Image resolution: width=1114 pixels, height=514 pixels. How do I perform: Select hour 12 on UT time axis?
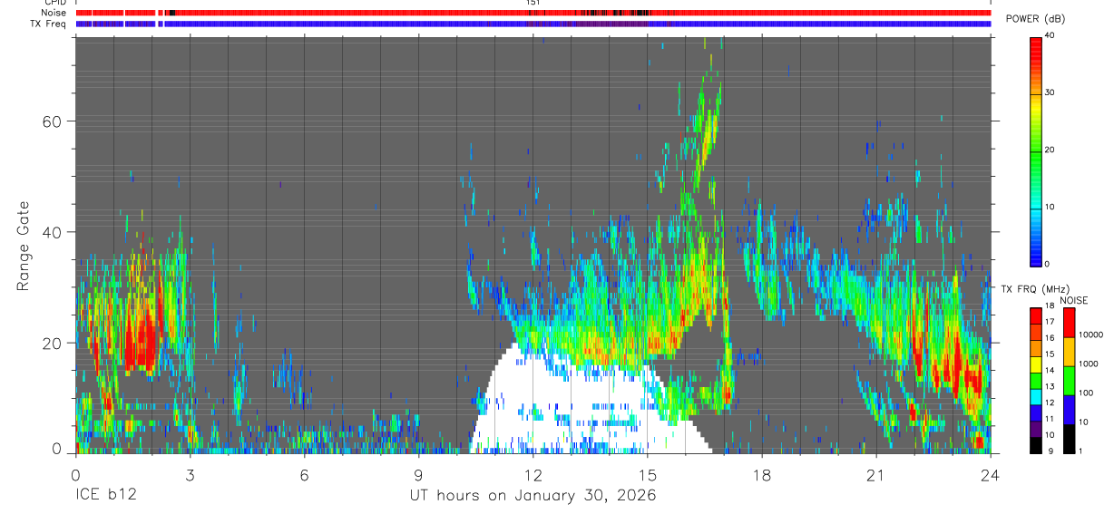click(533, 474)
